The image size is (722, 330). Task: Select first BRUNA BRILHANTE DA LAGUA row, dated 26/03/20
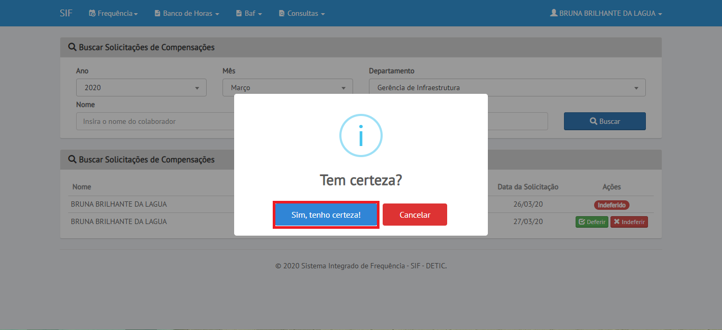(x=361, y=204)
